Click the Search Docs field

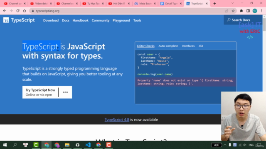(243, 20)
